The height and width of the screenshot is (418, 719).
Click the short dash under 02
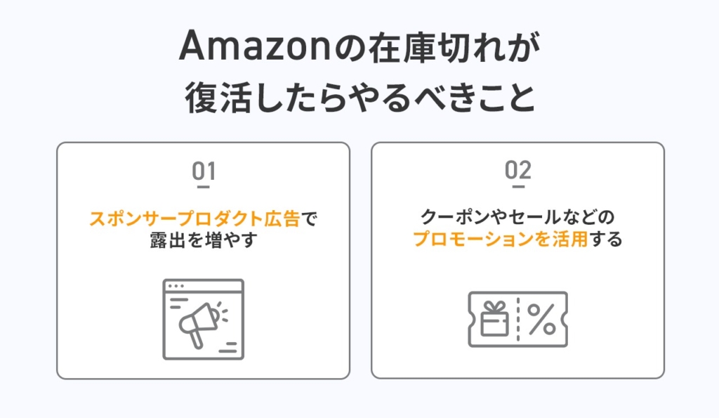[x=517, y=187]
